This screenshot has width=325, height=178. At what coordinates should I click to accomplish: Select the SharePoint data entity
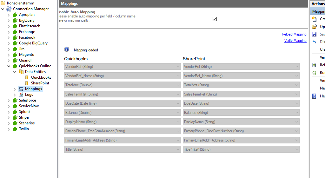(40, 83)
